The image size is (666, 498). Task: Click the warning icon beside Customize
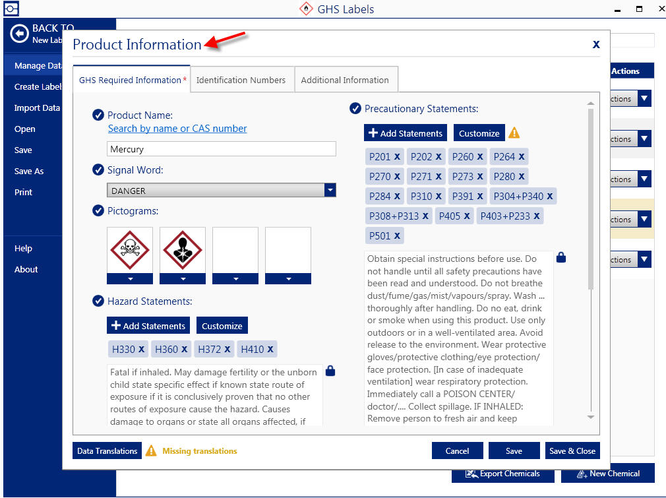[x=514, y=133]
